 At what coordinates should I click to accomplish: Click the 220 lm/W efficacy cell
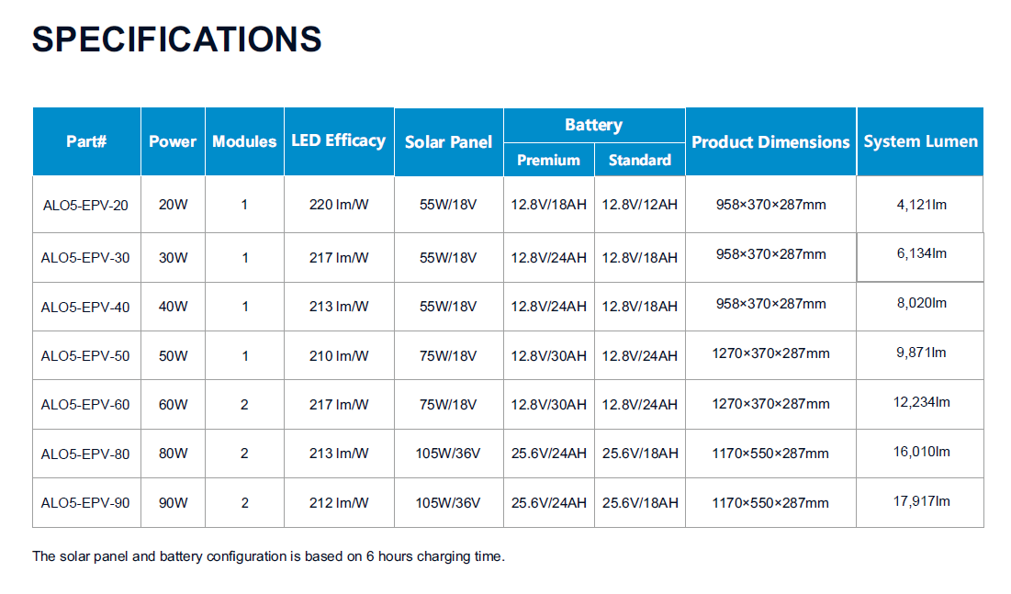(x=339, y=205)
